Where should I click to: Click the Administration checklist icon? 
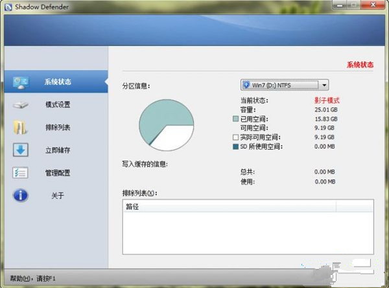pyautogui.click(x=20, y=173)
